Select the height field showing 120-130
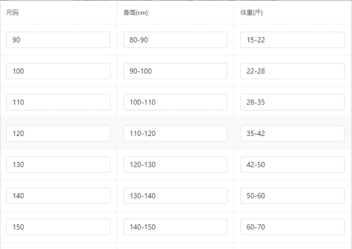 pos(175,165)
